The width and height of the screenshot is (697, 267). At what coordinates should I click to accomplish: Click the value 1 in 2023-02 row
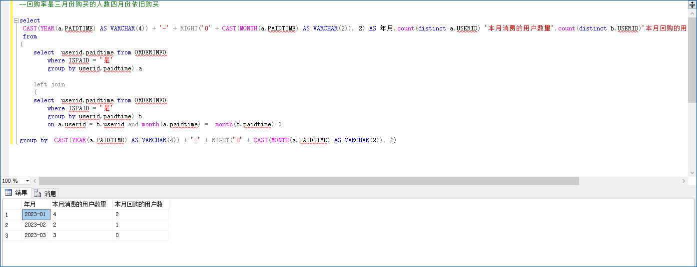[140, 225]
